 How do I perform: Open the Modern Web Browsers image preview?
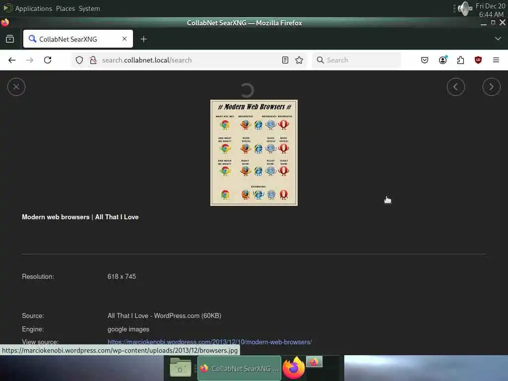(254, 153)
